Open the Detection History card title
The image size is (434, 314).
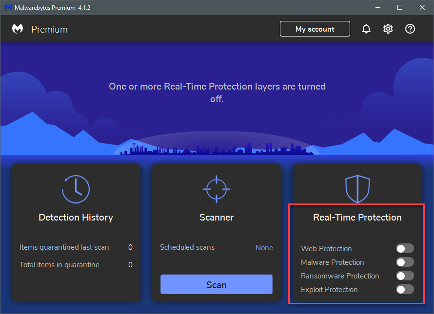76,218
